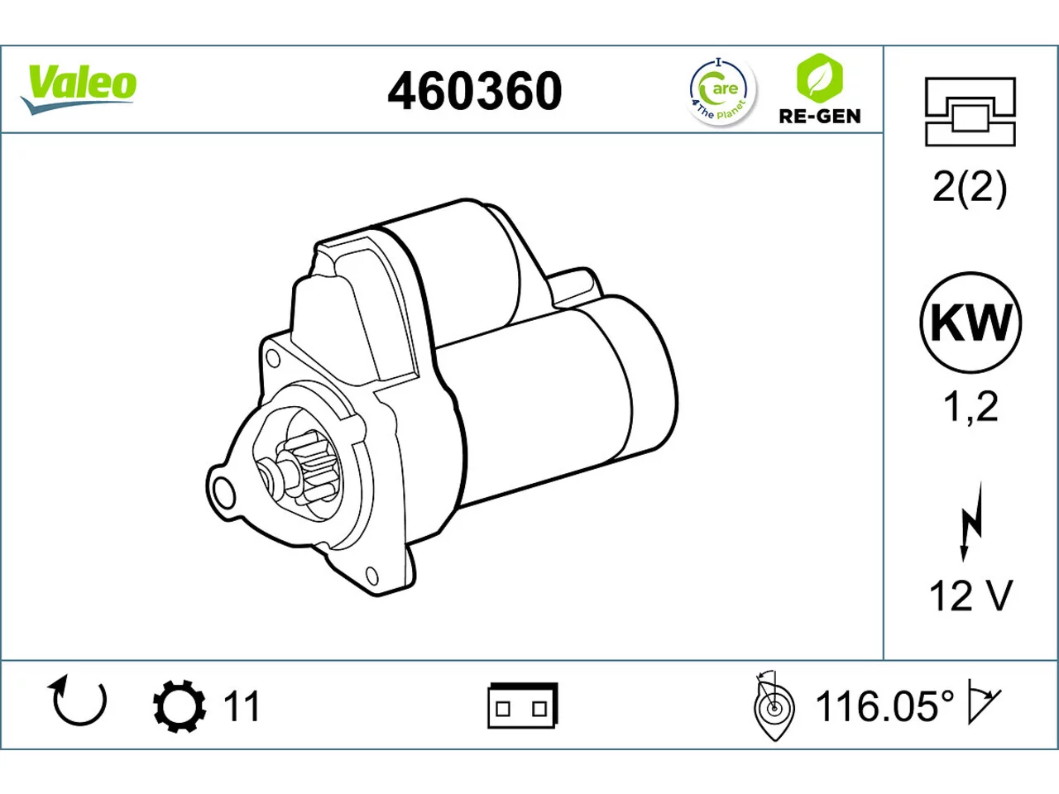This screenshot has height=794, width=1059.
Task: Click the mounting angle position icon
Action: (773, 706)
